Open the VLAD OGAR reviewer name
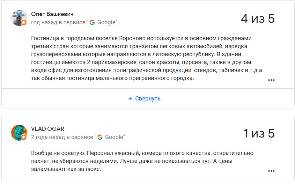The image size is (295, 185). (x=48, y=129)
